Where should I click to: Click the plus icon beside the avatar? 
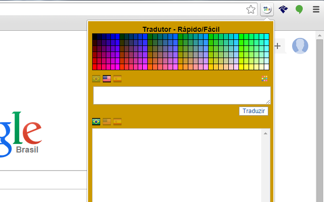277,46
